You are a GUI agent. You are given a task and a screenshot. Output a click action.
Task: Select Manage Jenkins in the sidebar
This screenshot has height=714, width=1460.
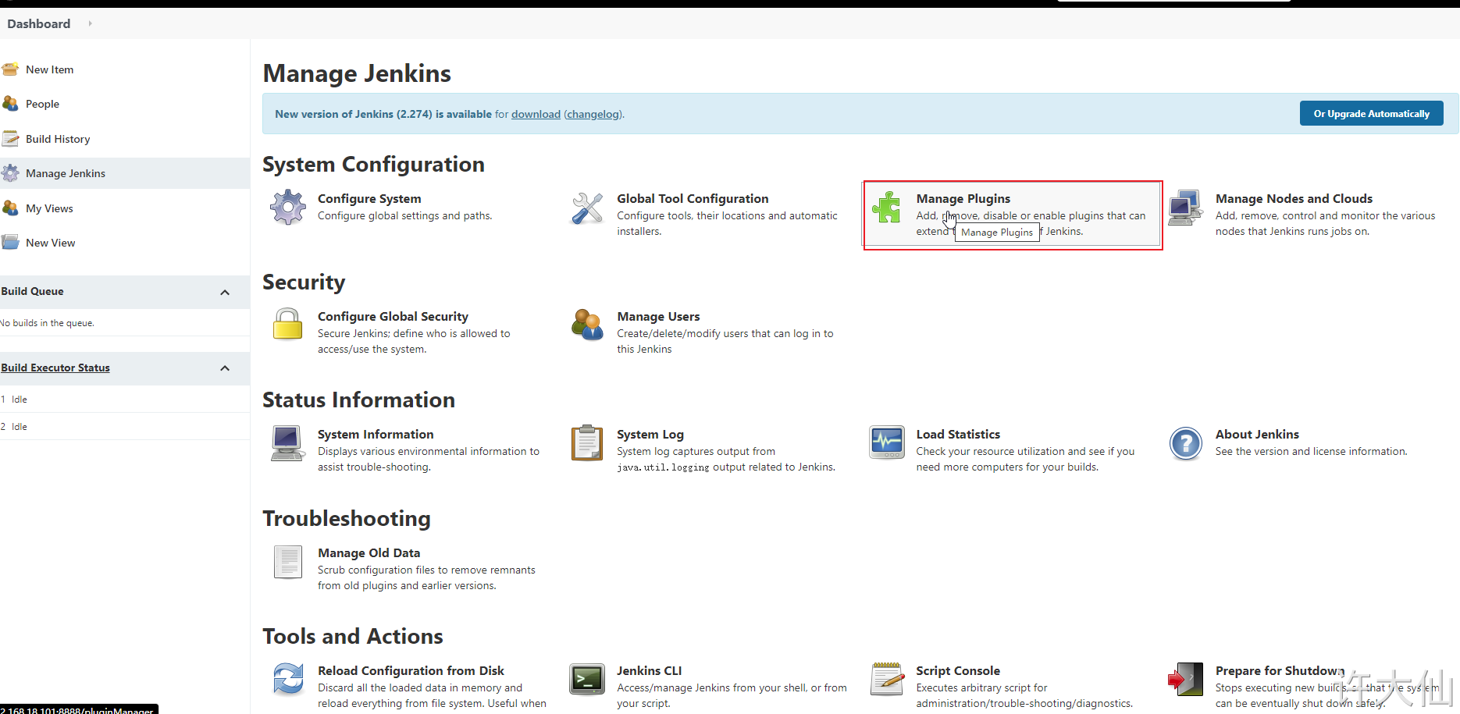pos(66,173)
